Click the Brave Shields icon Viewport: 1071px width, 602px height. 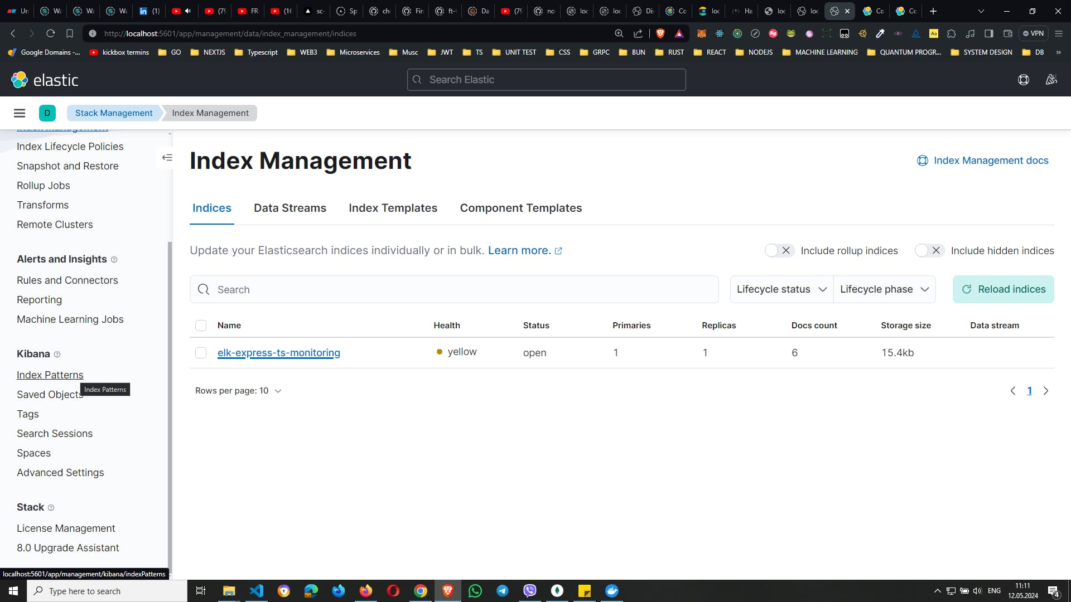(660, 33)
